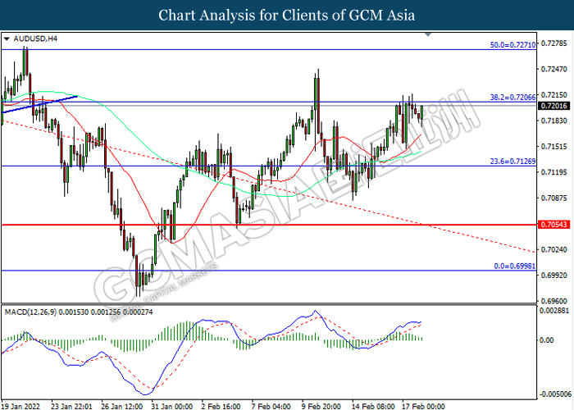Click the current price tag 0.72016

tap(553, 106)
